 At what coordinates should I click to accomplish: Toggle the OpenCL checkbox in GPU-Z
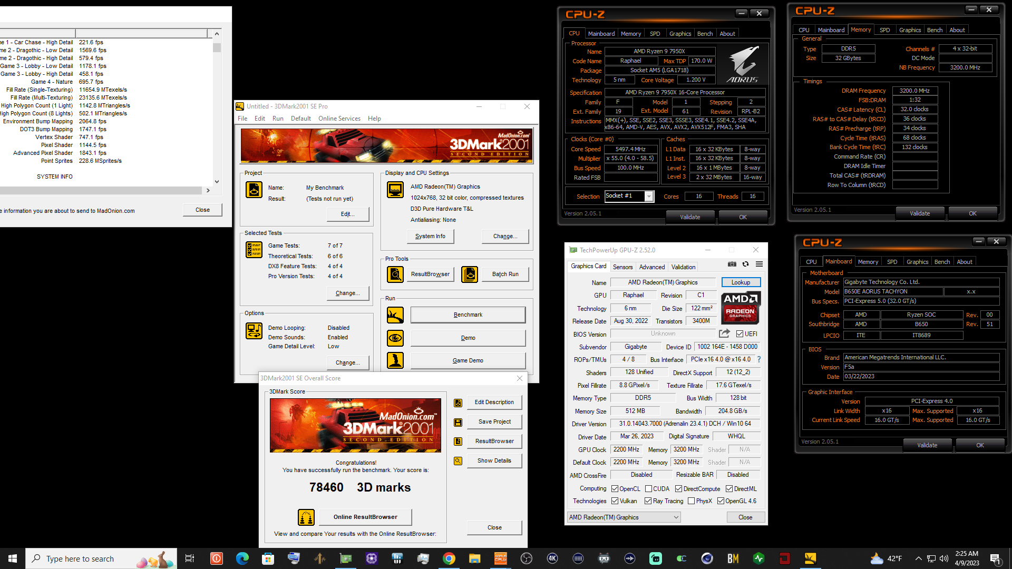615,489
